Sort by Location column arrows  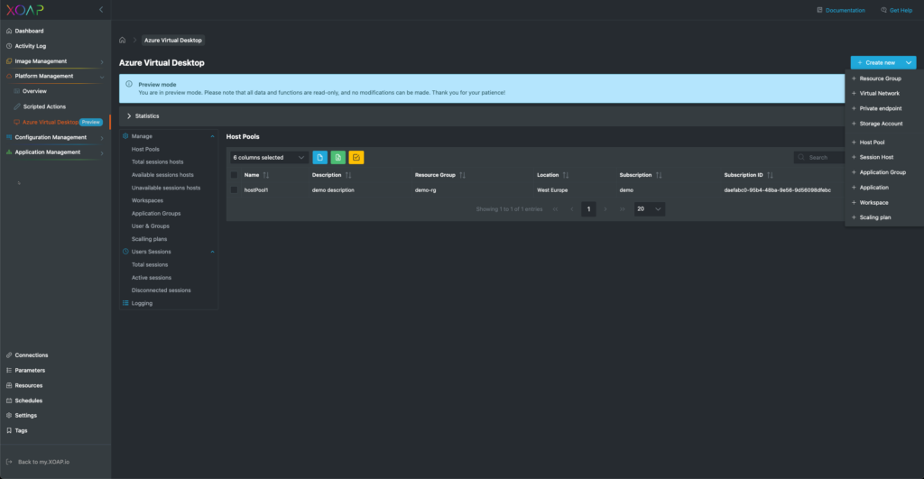566,175
